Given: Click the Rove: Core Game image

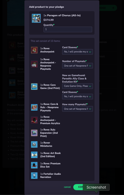Looking at the screenshot, I should [34, 87].
